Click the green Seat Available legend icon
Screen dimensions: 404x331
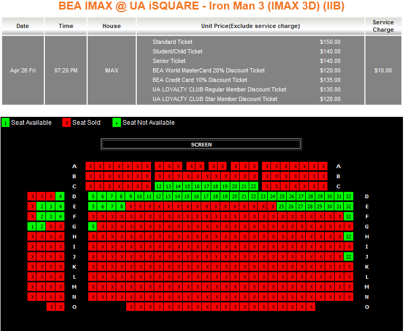pos(5,123)
